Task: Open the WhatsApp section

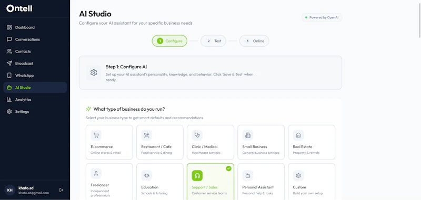Action: coord(35,76)
